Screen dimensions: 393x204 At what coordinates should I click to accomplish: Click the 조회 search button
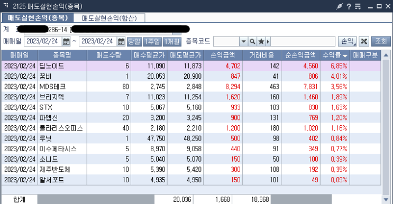pos(381,41)
